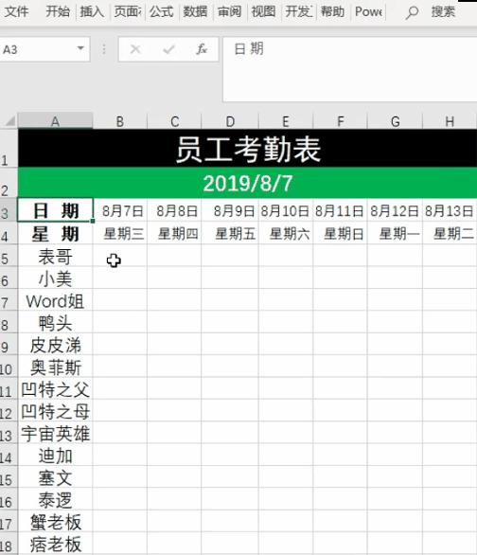Select column F header
The height and width of the screenshot is (555, 477).
[340, 121]
